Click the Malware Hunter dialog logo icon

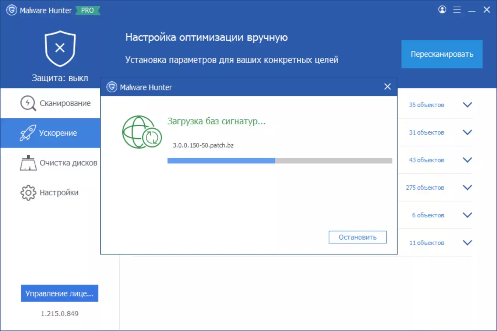(x=112, y=87)
